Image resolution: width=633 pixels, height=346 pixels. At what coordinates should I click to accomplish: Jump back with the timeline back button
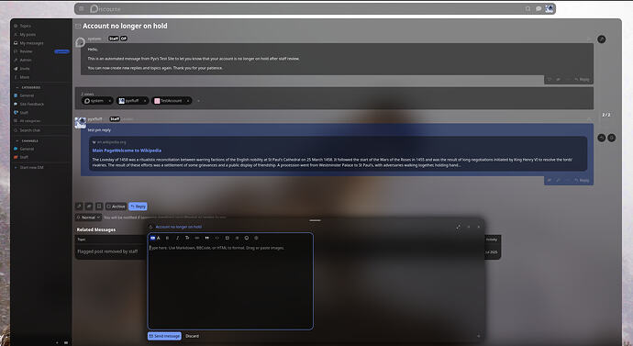(602, 138)
